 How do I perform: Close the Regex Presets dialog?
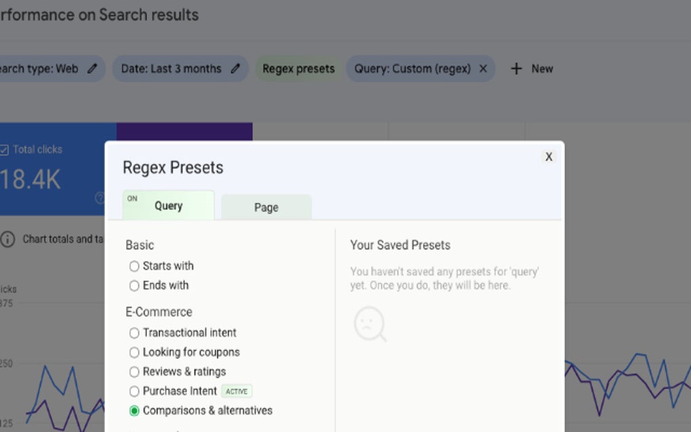549,156
